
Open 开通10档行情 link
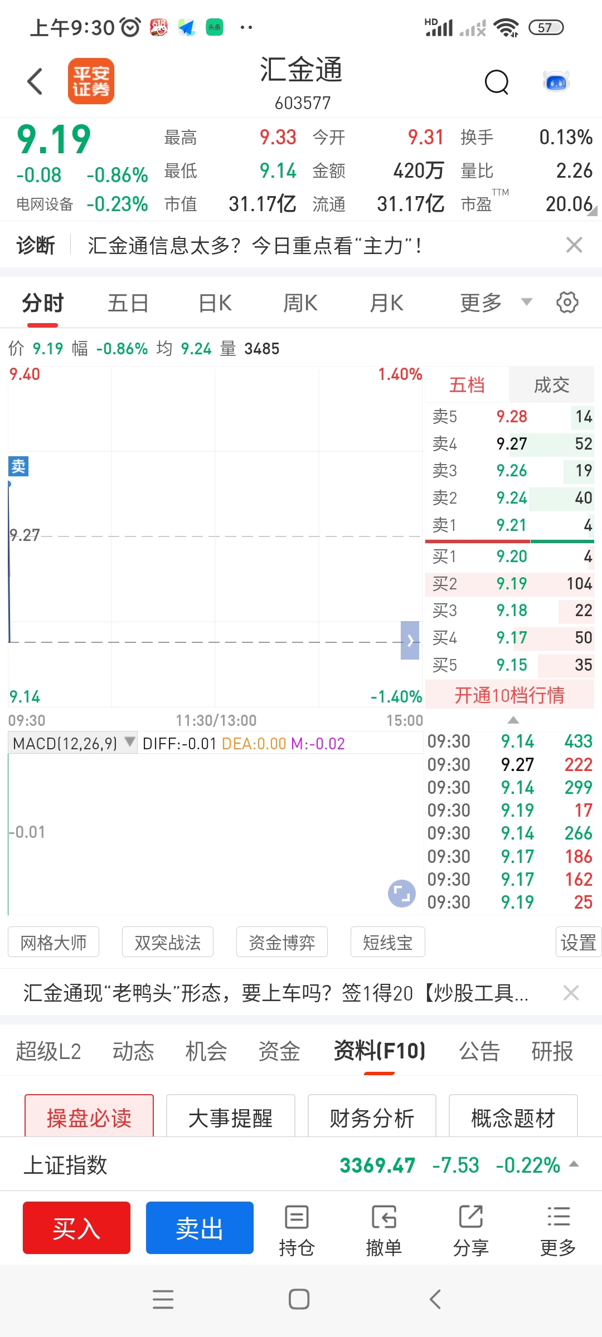pyautogui.click(x=509, y=695)
